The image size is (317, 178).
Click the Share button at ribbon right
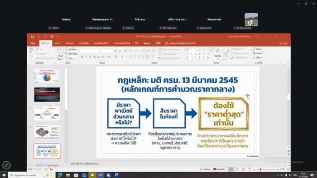(x=283, y=43)
